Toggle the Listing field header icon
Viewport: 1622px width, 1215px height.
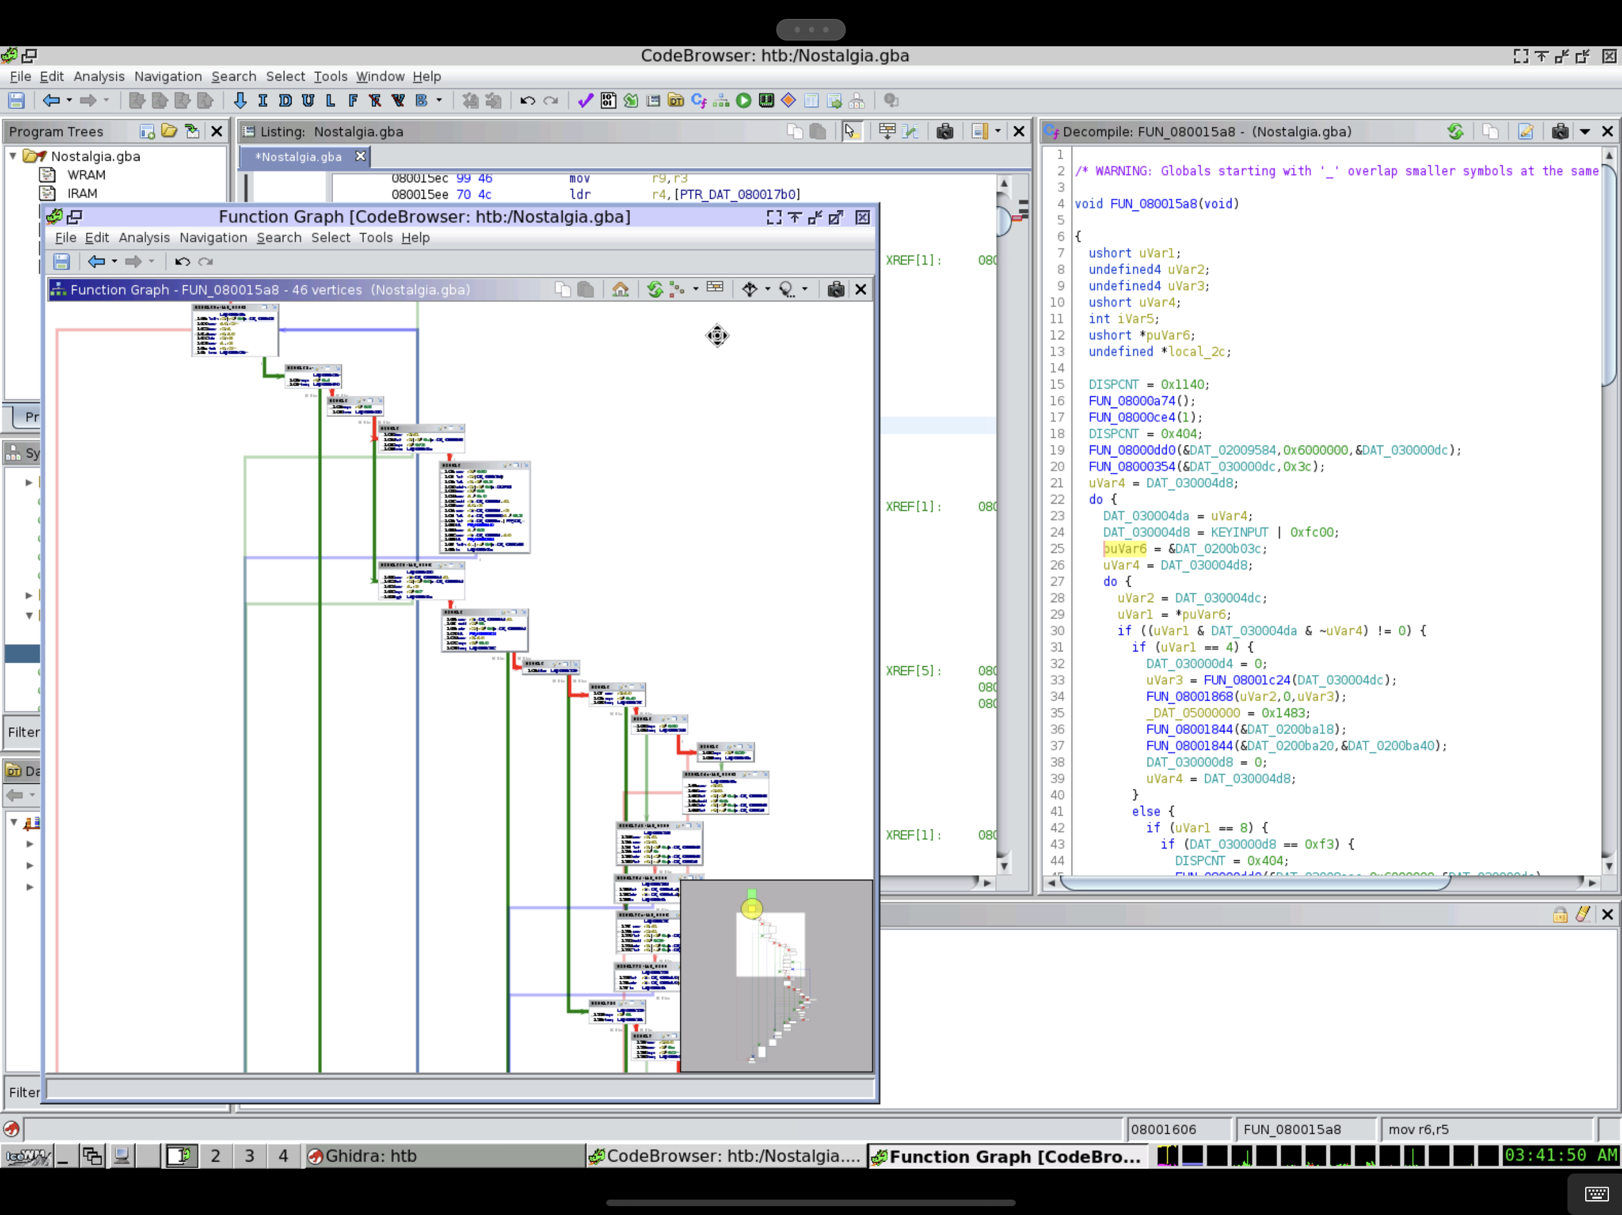[887, 131]
